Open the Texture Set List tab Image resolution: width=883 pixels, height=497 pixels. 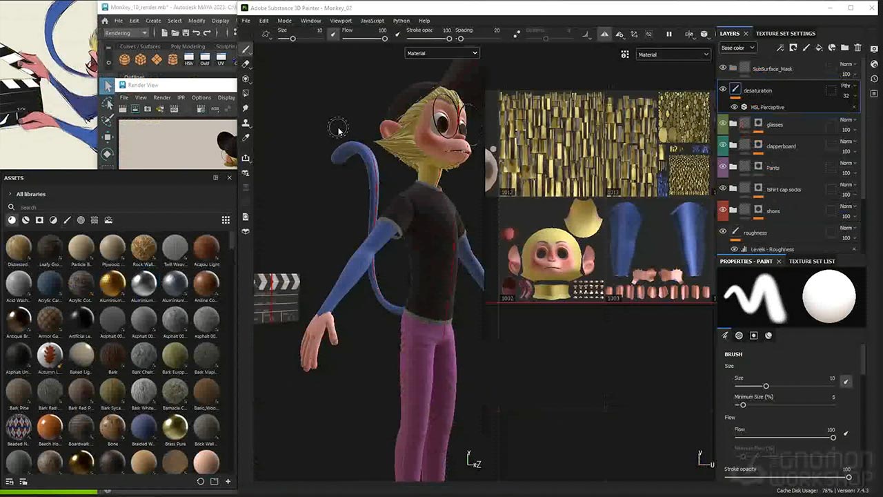click(x=811, y=262)
